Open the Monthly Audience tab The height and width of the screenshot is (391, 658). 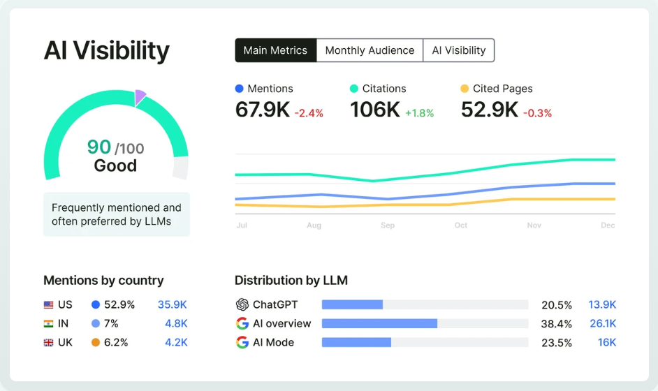[370, 50]
